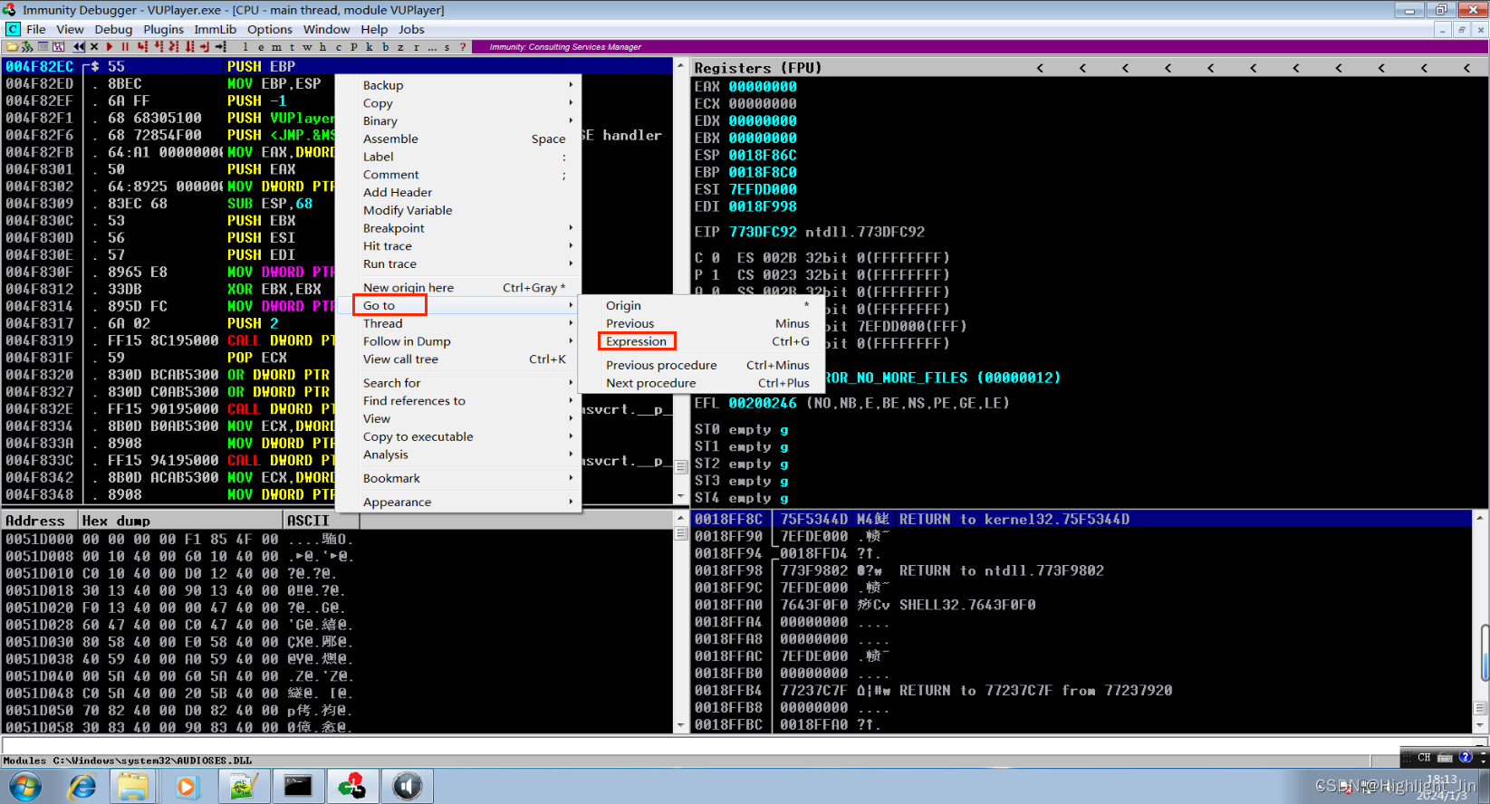
Task: Click the red question mark Help icon
Action: pos(463,46)
